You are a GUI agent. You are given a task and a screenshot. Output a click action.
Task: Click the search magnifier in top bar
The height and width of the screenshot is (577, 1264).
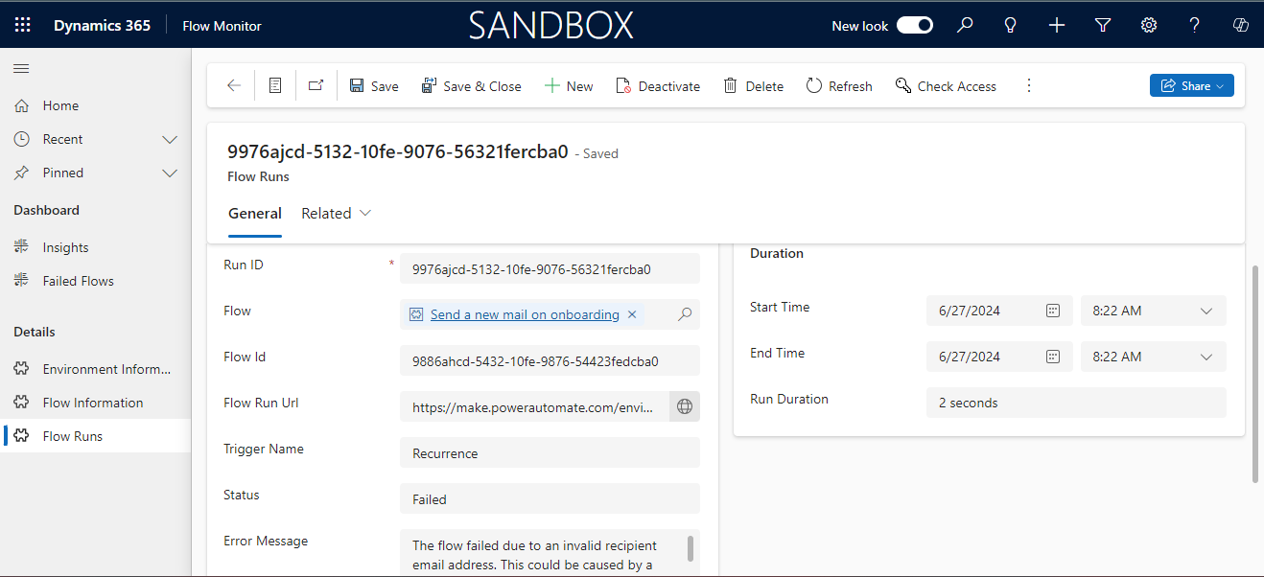pyautogui.click(x=965, y=26)
